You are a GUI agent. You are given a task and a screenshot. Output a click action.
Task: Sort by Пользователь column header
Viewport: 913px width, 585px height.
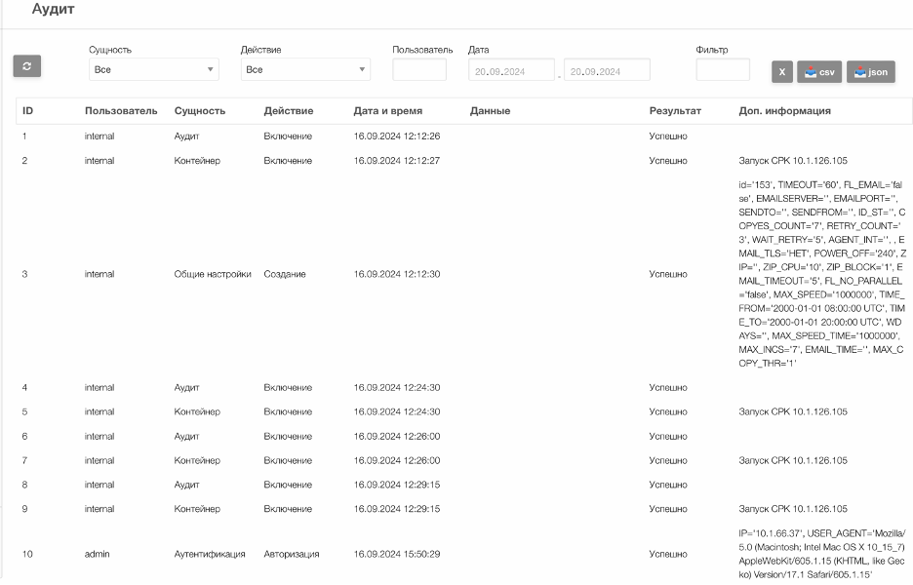121,110
